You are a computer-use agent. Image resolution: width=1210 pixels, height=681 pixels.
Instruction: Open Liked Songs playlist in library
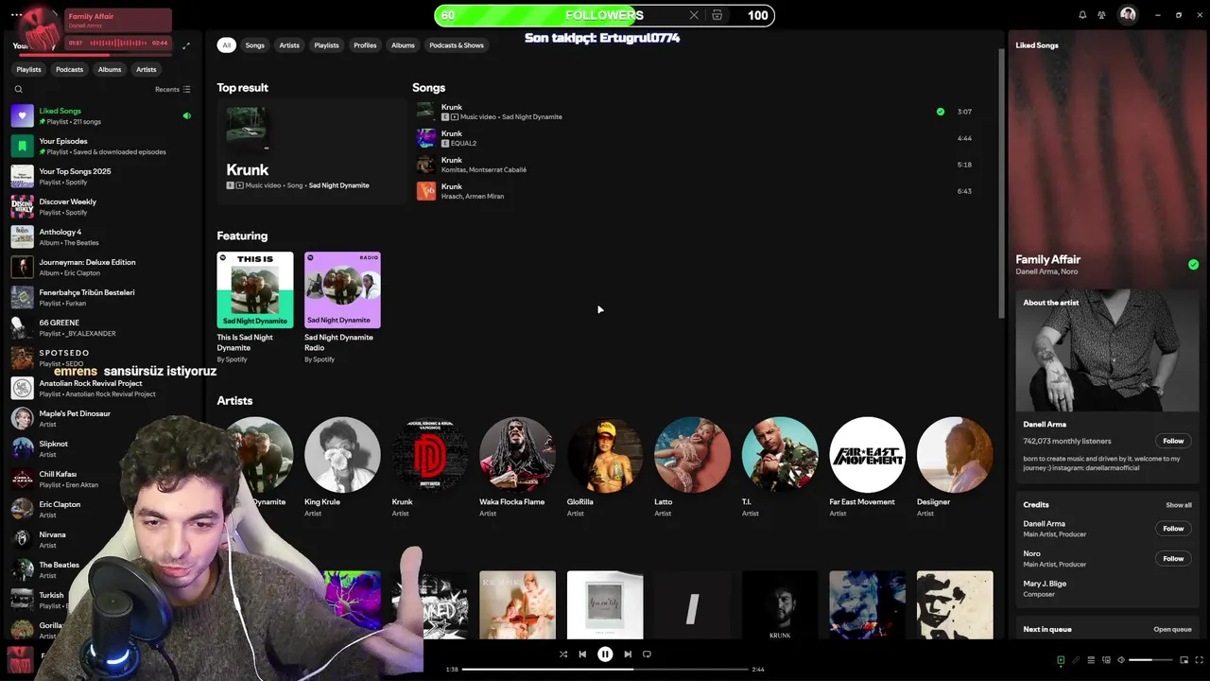pyautogui.click(x=102, y=115)
